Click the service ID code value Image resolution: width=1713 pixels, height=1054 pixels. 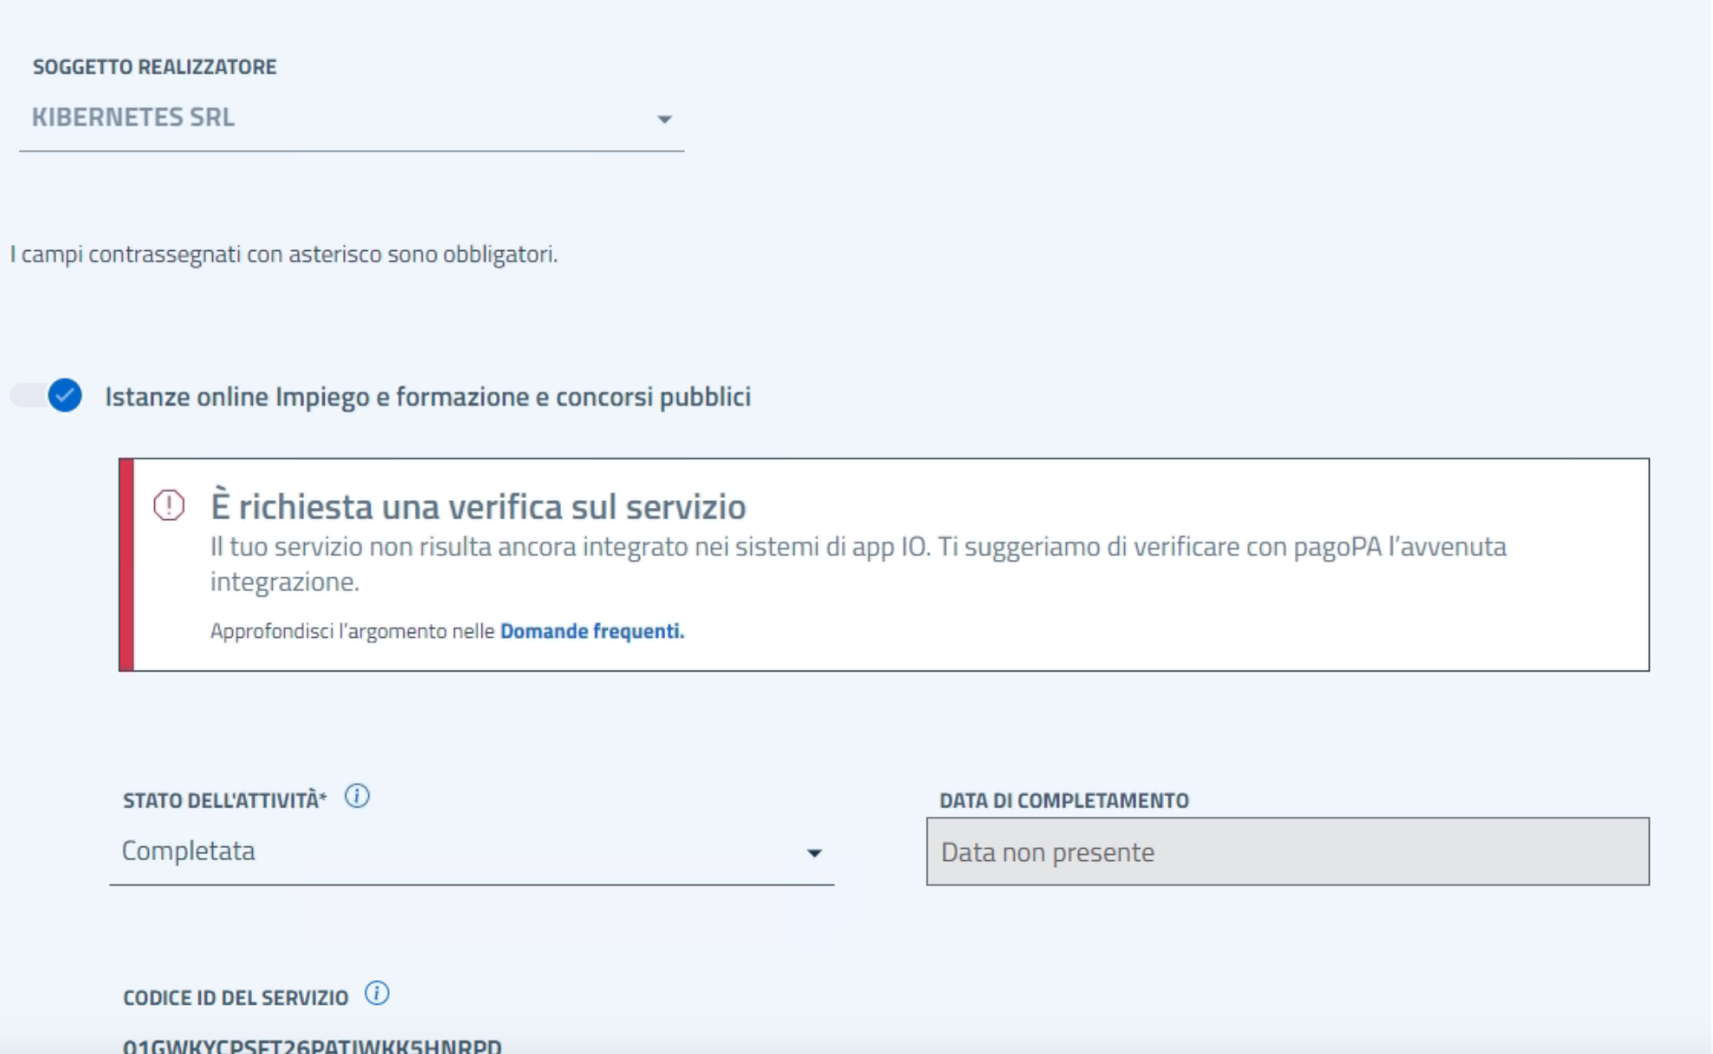click(312, 1045)
